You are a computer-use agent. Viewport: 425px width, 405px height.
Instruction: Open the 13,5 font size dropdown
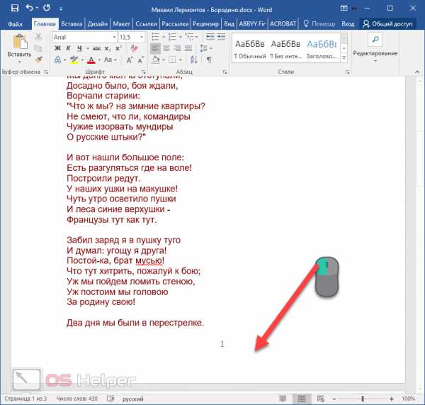click(142, 37)
